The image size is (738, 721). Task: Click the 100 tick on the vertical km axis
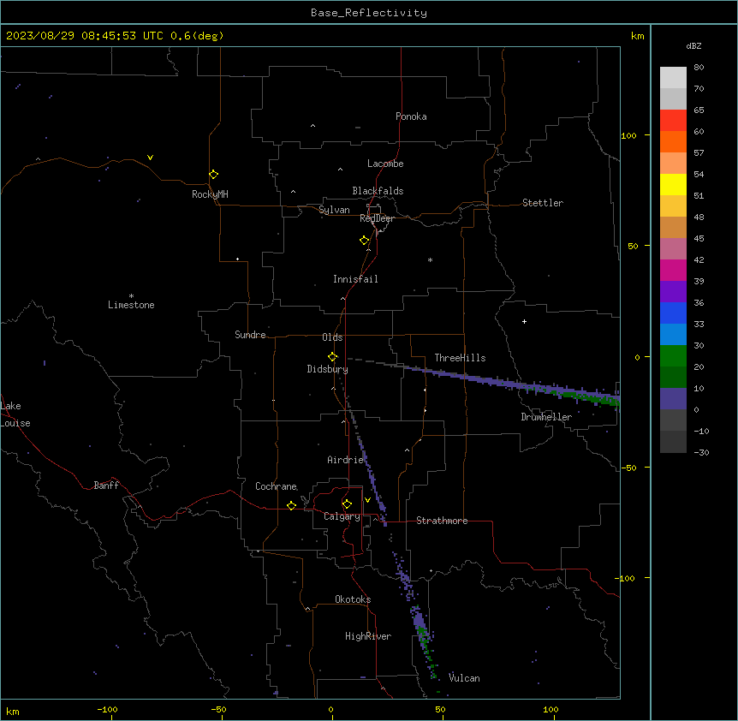(x=628, y=135)
